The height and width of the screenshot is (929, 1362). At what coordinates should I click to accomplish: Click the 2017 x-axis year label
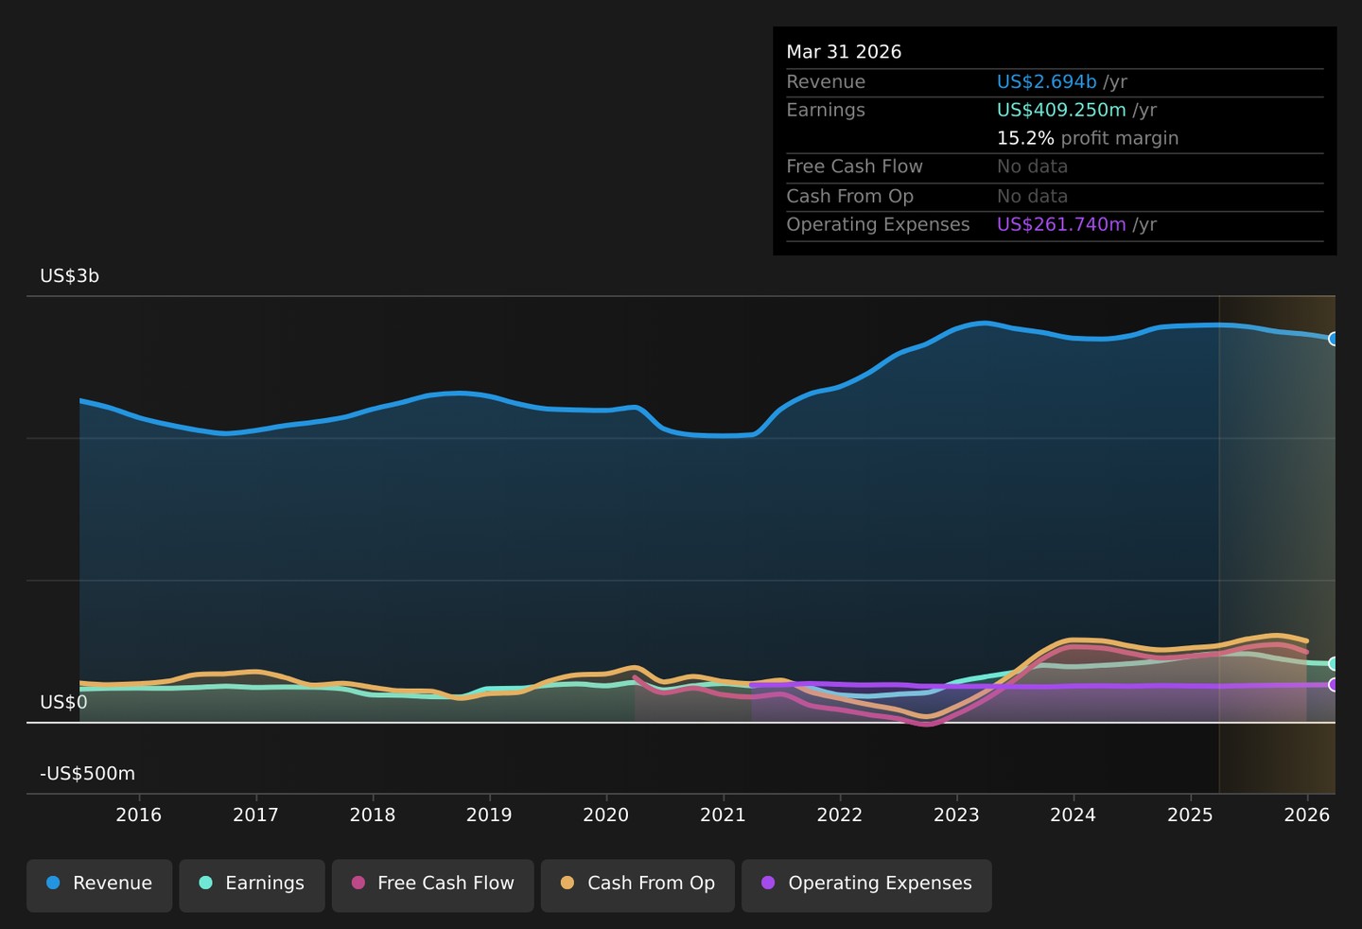click(255, 815)
